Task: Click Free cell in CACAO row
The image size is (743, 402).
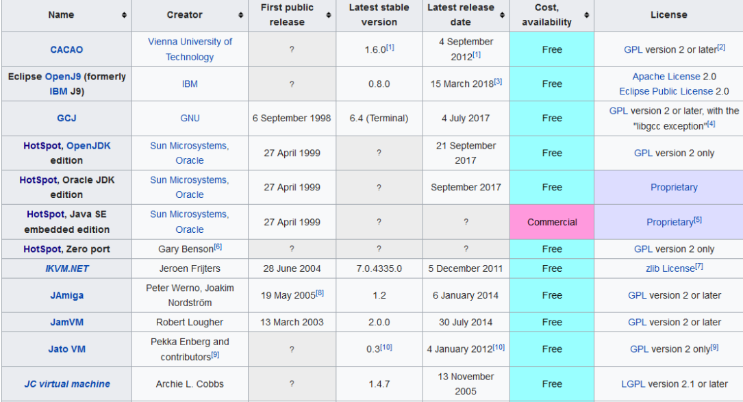Action: pos(551,49)
